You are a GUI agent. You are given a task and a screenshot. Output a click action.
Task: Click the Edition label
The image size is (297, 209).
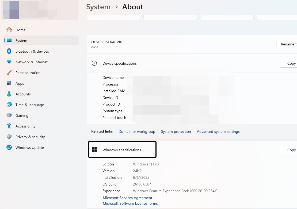tap(108, 164)
